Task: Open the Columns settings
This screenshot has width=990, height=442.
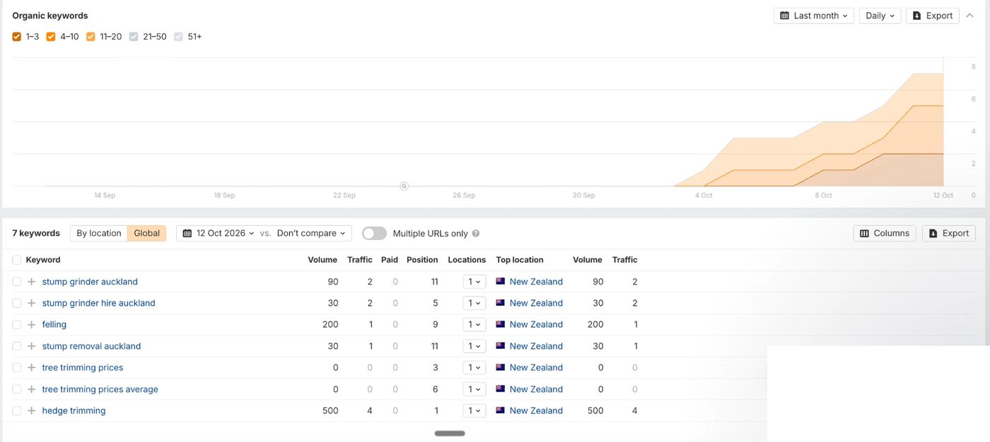Action: 885,233
